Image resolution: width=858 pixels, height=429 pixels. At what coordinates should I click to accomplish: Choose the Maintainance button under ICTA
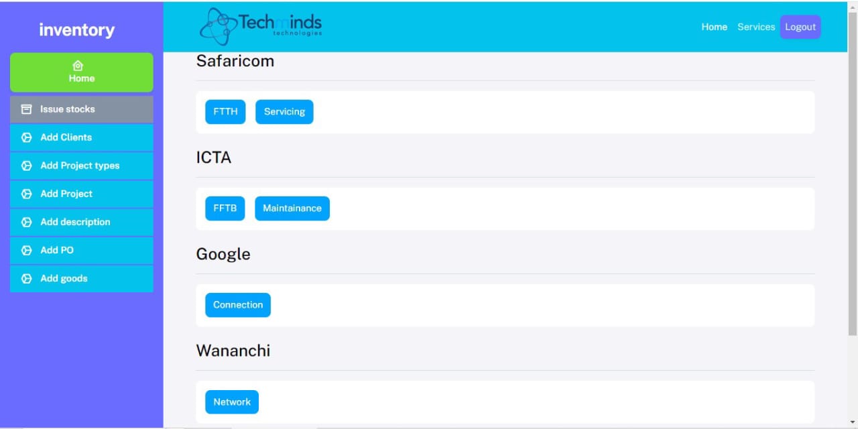point(292,208)
